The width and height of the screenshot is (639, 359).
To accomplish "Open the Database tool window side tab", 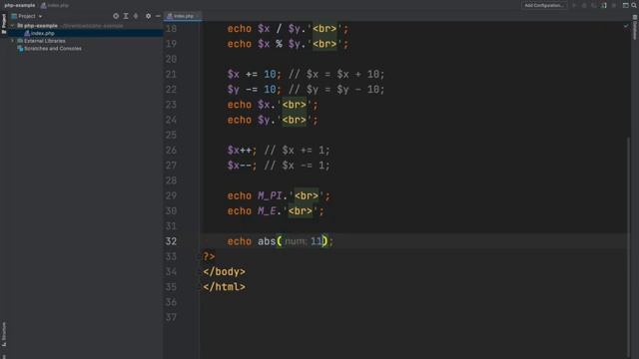I will click(635, 27).
